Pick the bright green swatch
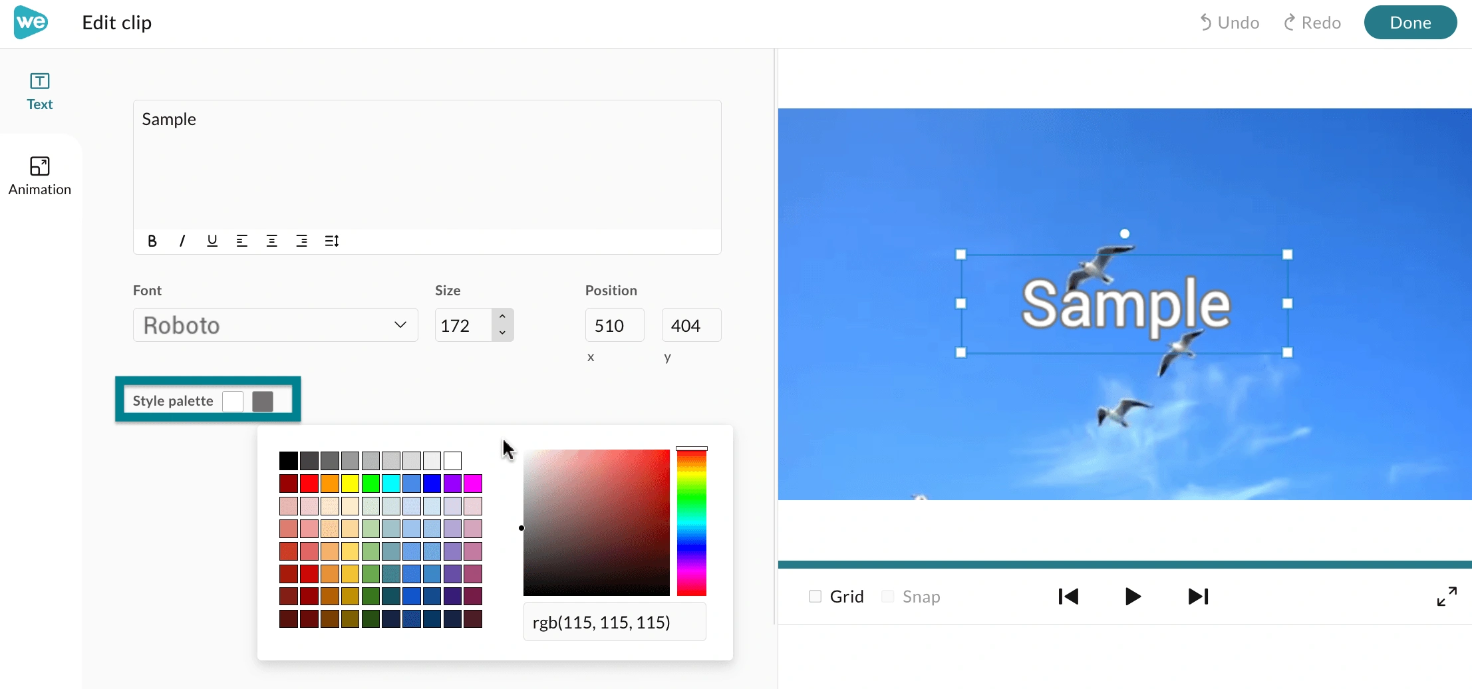1472x689 pixels. tap(370, 483)
